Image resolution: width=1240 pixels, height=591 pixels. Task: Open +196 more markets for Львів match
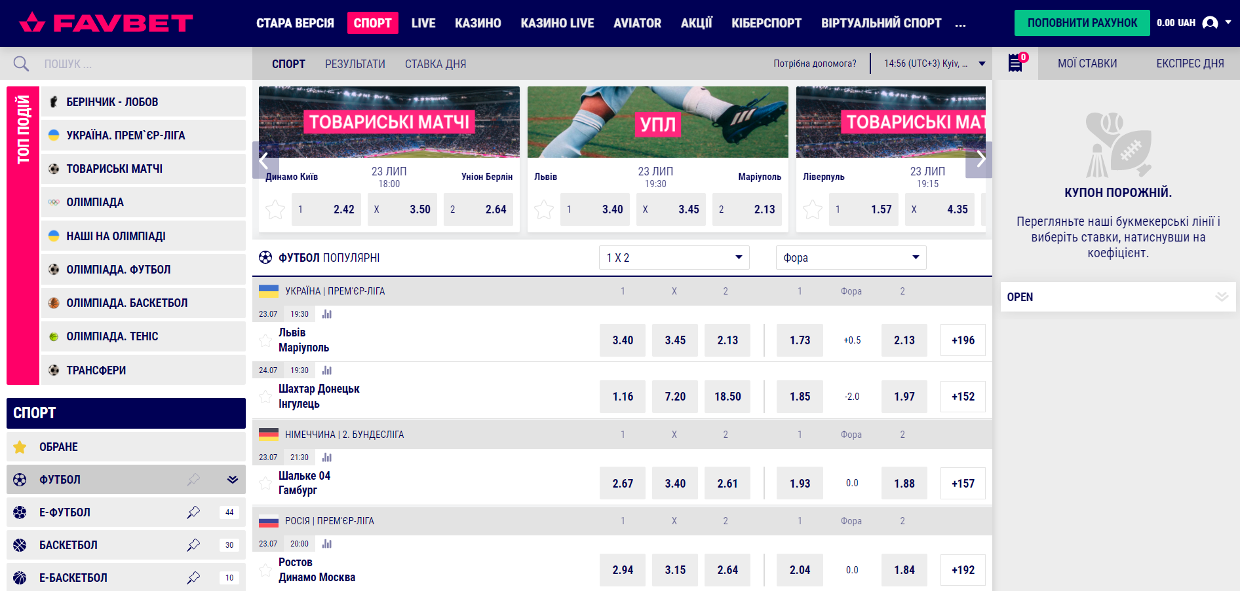click(x=962, y=340)
